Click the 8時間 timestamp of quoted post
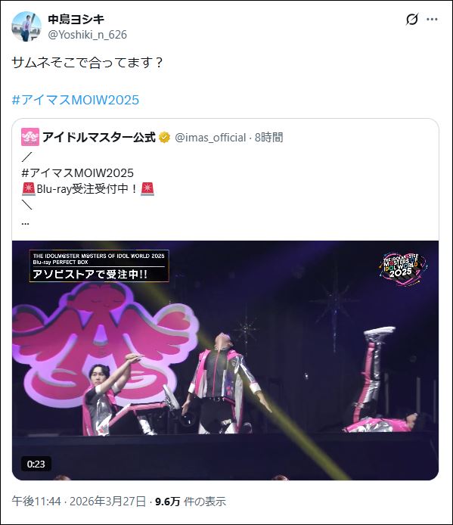Viewport: 453px width, 525px height. pyautogui.click(x=269, y=137)
